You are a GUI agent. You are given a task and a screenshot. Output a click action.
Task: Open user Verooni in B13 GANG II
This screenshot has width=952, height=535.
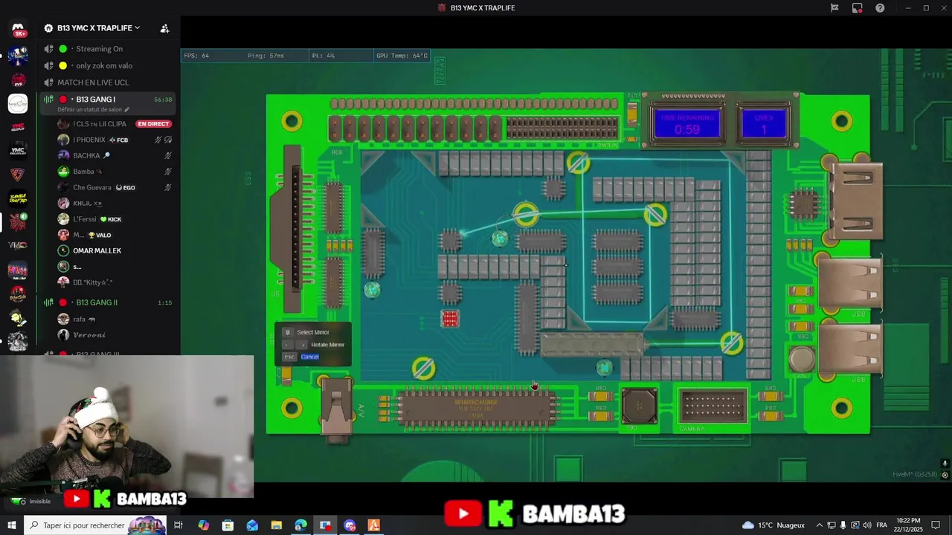coord(115,334)
